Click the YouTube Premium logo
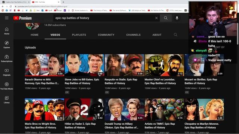The width and height of the screenshot is (239, 134). click(22, 18)
